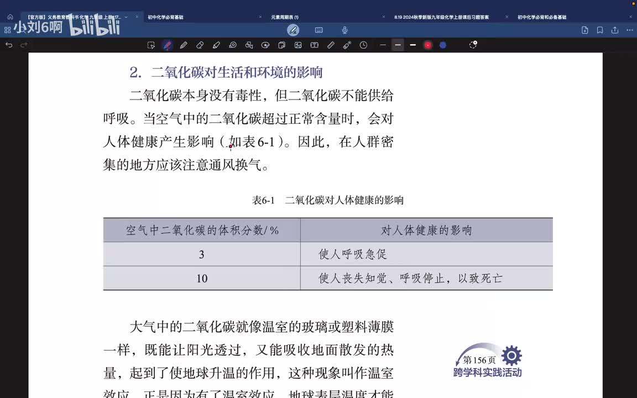
Task: Start audio recording with microphone
Action: pyautogui.click(x=344, y=30)
